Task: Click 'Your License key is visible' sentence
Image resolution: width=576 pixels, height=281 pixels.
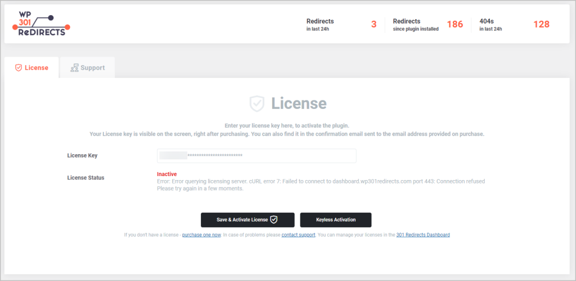Action: [287, 134]
